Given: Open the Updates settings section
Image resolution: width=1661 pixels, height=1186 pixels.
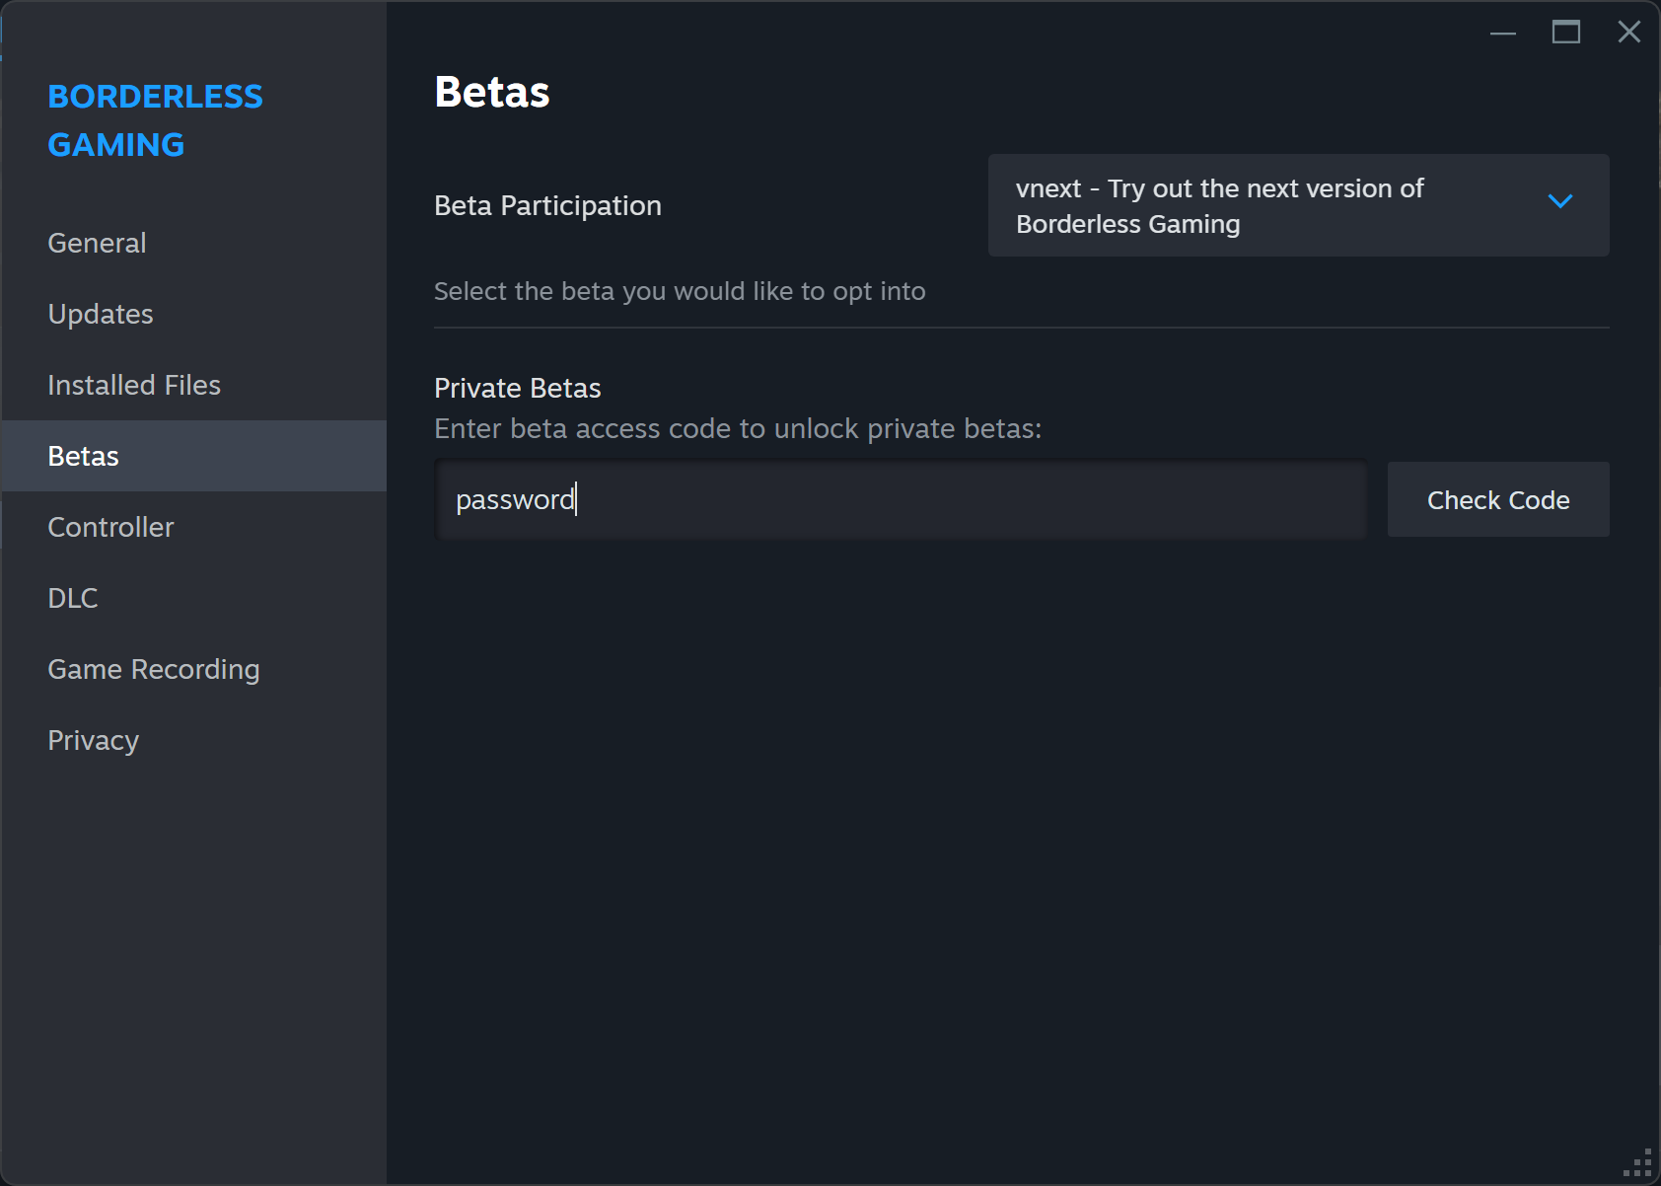Looking at the screenshot, I should 193,314.
